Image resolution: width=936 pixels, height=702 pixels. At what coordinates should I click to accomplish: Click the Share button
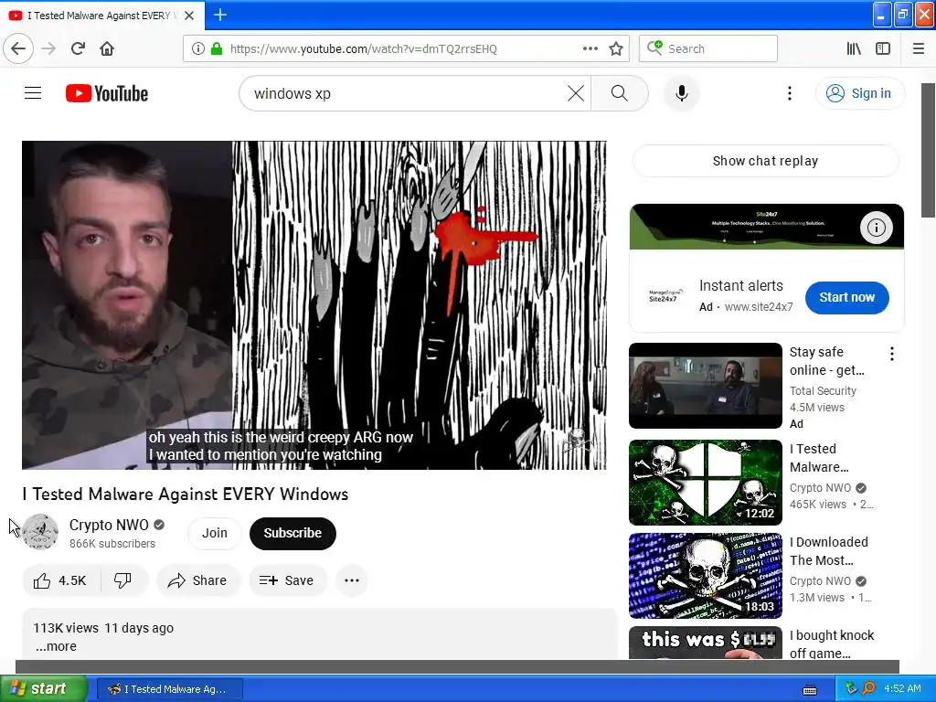(x=198, y=580)
